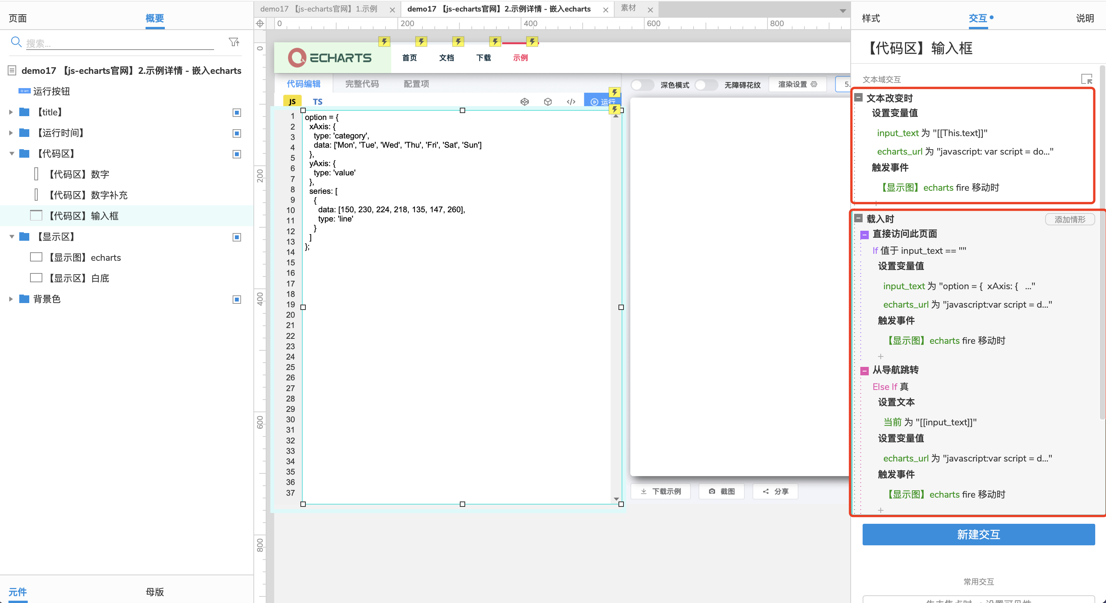
Task: Toggle the 深色模式 switch
Action: point(642,85)
